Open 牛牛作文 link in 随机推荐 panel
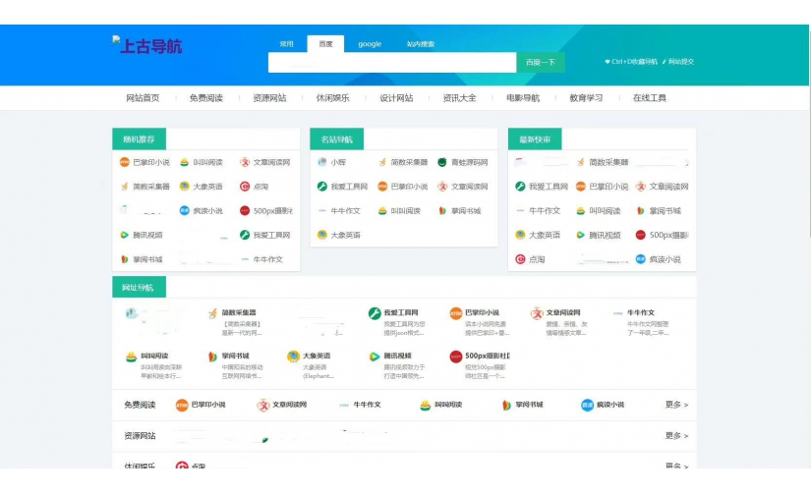This screenshot has height=495, width=811. (268, 259)
